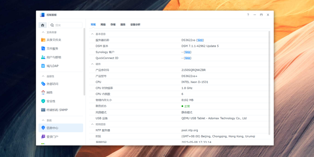
Task: Click QEMU USB Tablet device entry
Action: pyautogui.click(x=214, y=119)
